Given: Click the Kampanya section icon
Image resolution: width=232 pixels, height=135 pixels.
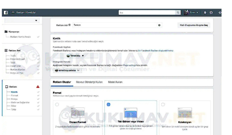Looking at the screenshot, I should click(x=6, y=31).
